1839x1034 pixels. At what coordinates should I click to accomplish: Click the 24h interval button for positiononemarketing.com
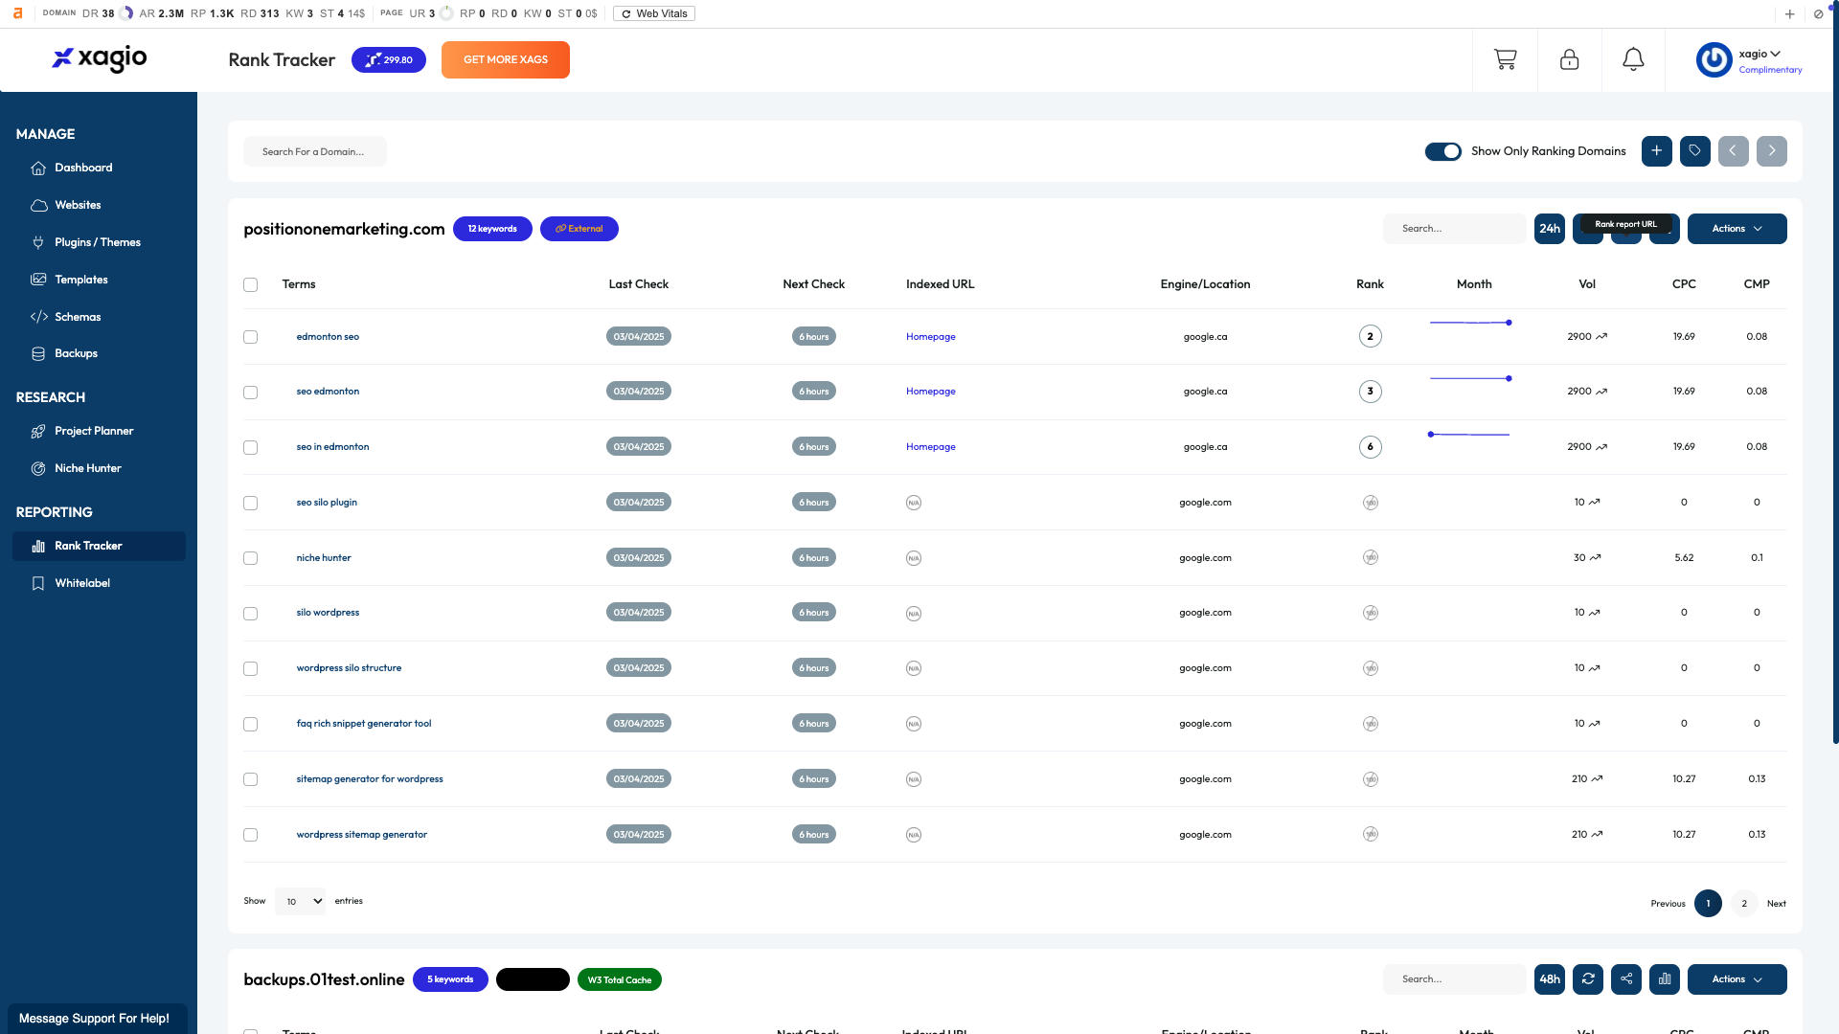click(x=1549, y=229)
